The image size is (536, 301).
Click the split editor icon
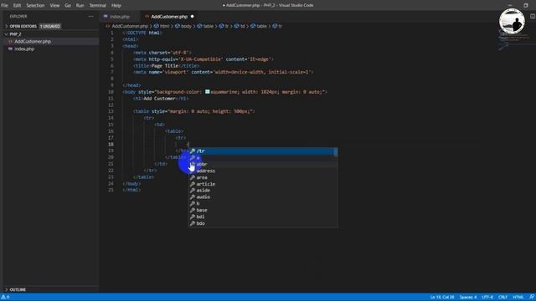pos(533,16)
